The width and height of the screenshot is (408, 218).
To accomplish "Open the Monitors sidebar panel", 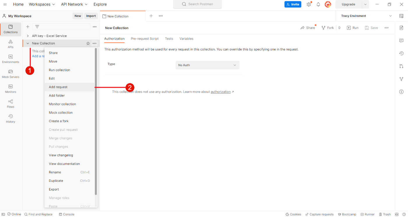I will point(10,89).
